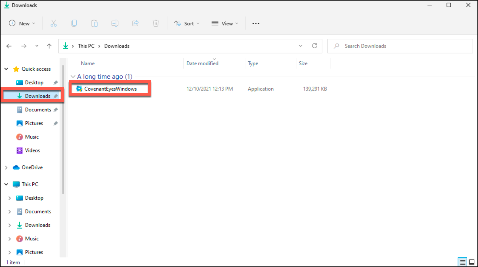
Task: Click the Share icon in toolbar
Action: tap(135, 23)
